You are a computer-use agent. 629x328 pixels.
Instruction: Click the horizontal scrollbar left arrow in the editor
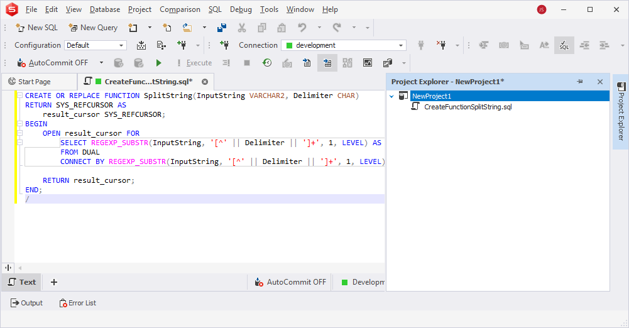coord(19,268)
